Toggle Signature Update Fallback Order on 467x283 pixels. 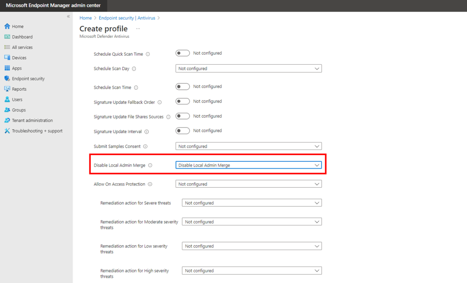coord(182,101)
